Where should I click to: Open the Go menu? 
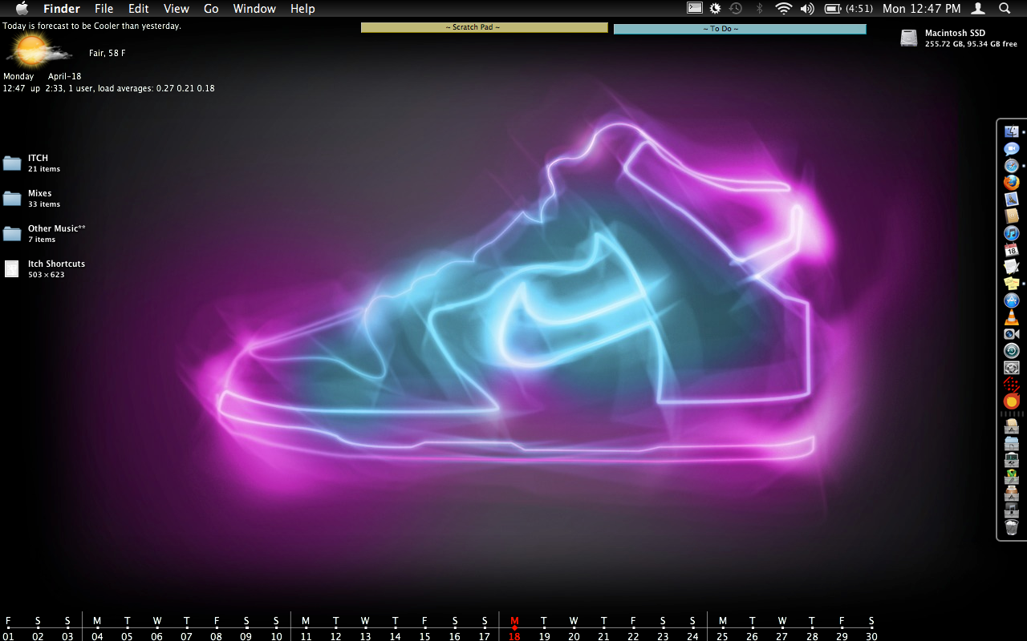click(211, 9)
